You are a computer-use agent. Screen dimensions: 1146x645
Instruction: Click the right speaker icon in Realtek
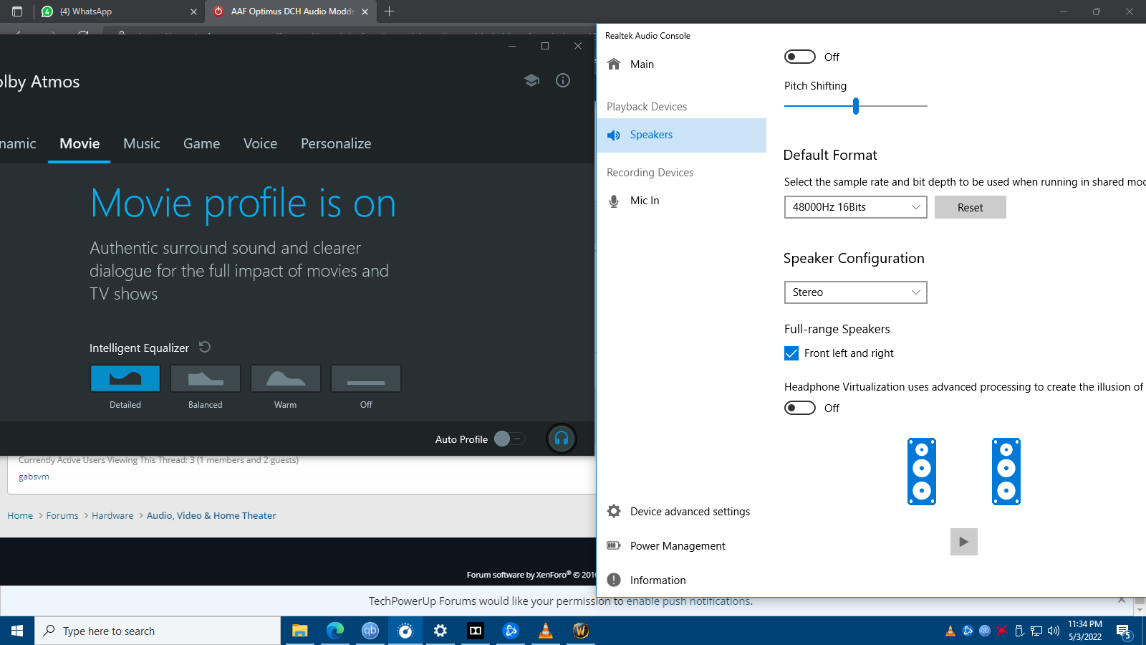tap(1006, 472)
